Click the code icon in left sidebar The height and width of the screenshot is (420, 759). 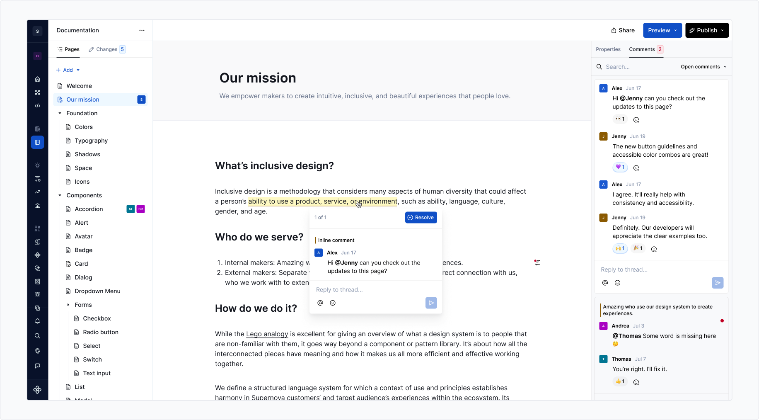[x=37, y=106]
